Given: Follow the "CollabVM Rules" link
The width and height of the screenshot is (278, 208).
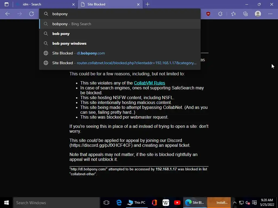Looking at the screenshot, I should click(x=150, y=83).
